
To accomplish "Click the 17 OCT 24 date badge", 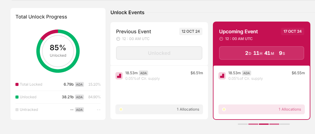I will coord(292,31).
